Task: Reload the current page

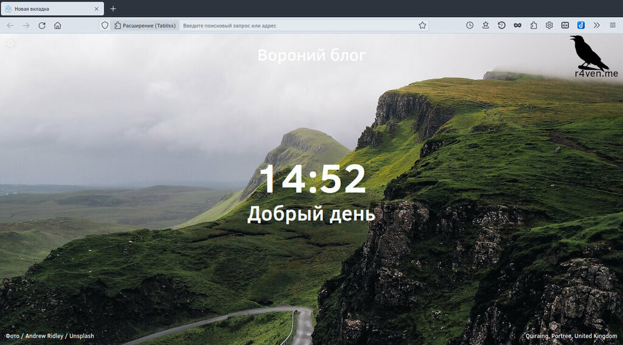Action: (x=42, y=26)
